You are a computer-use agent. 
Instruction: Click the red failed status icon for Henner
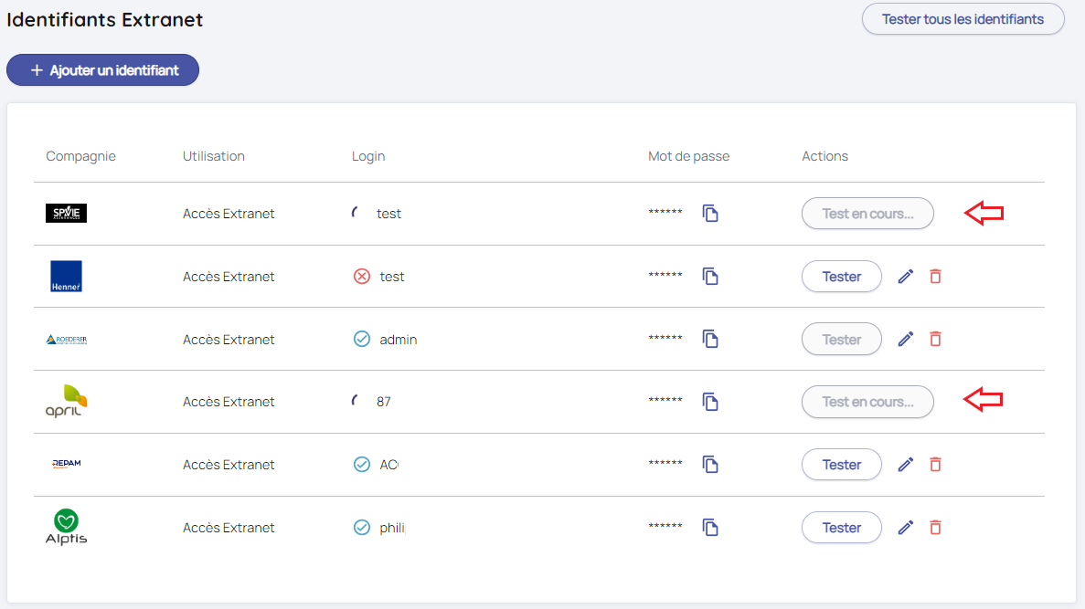(362, 277)
